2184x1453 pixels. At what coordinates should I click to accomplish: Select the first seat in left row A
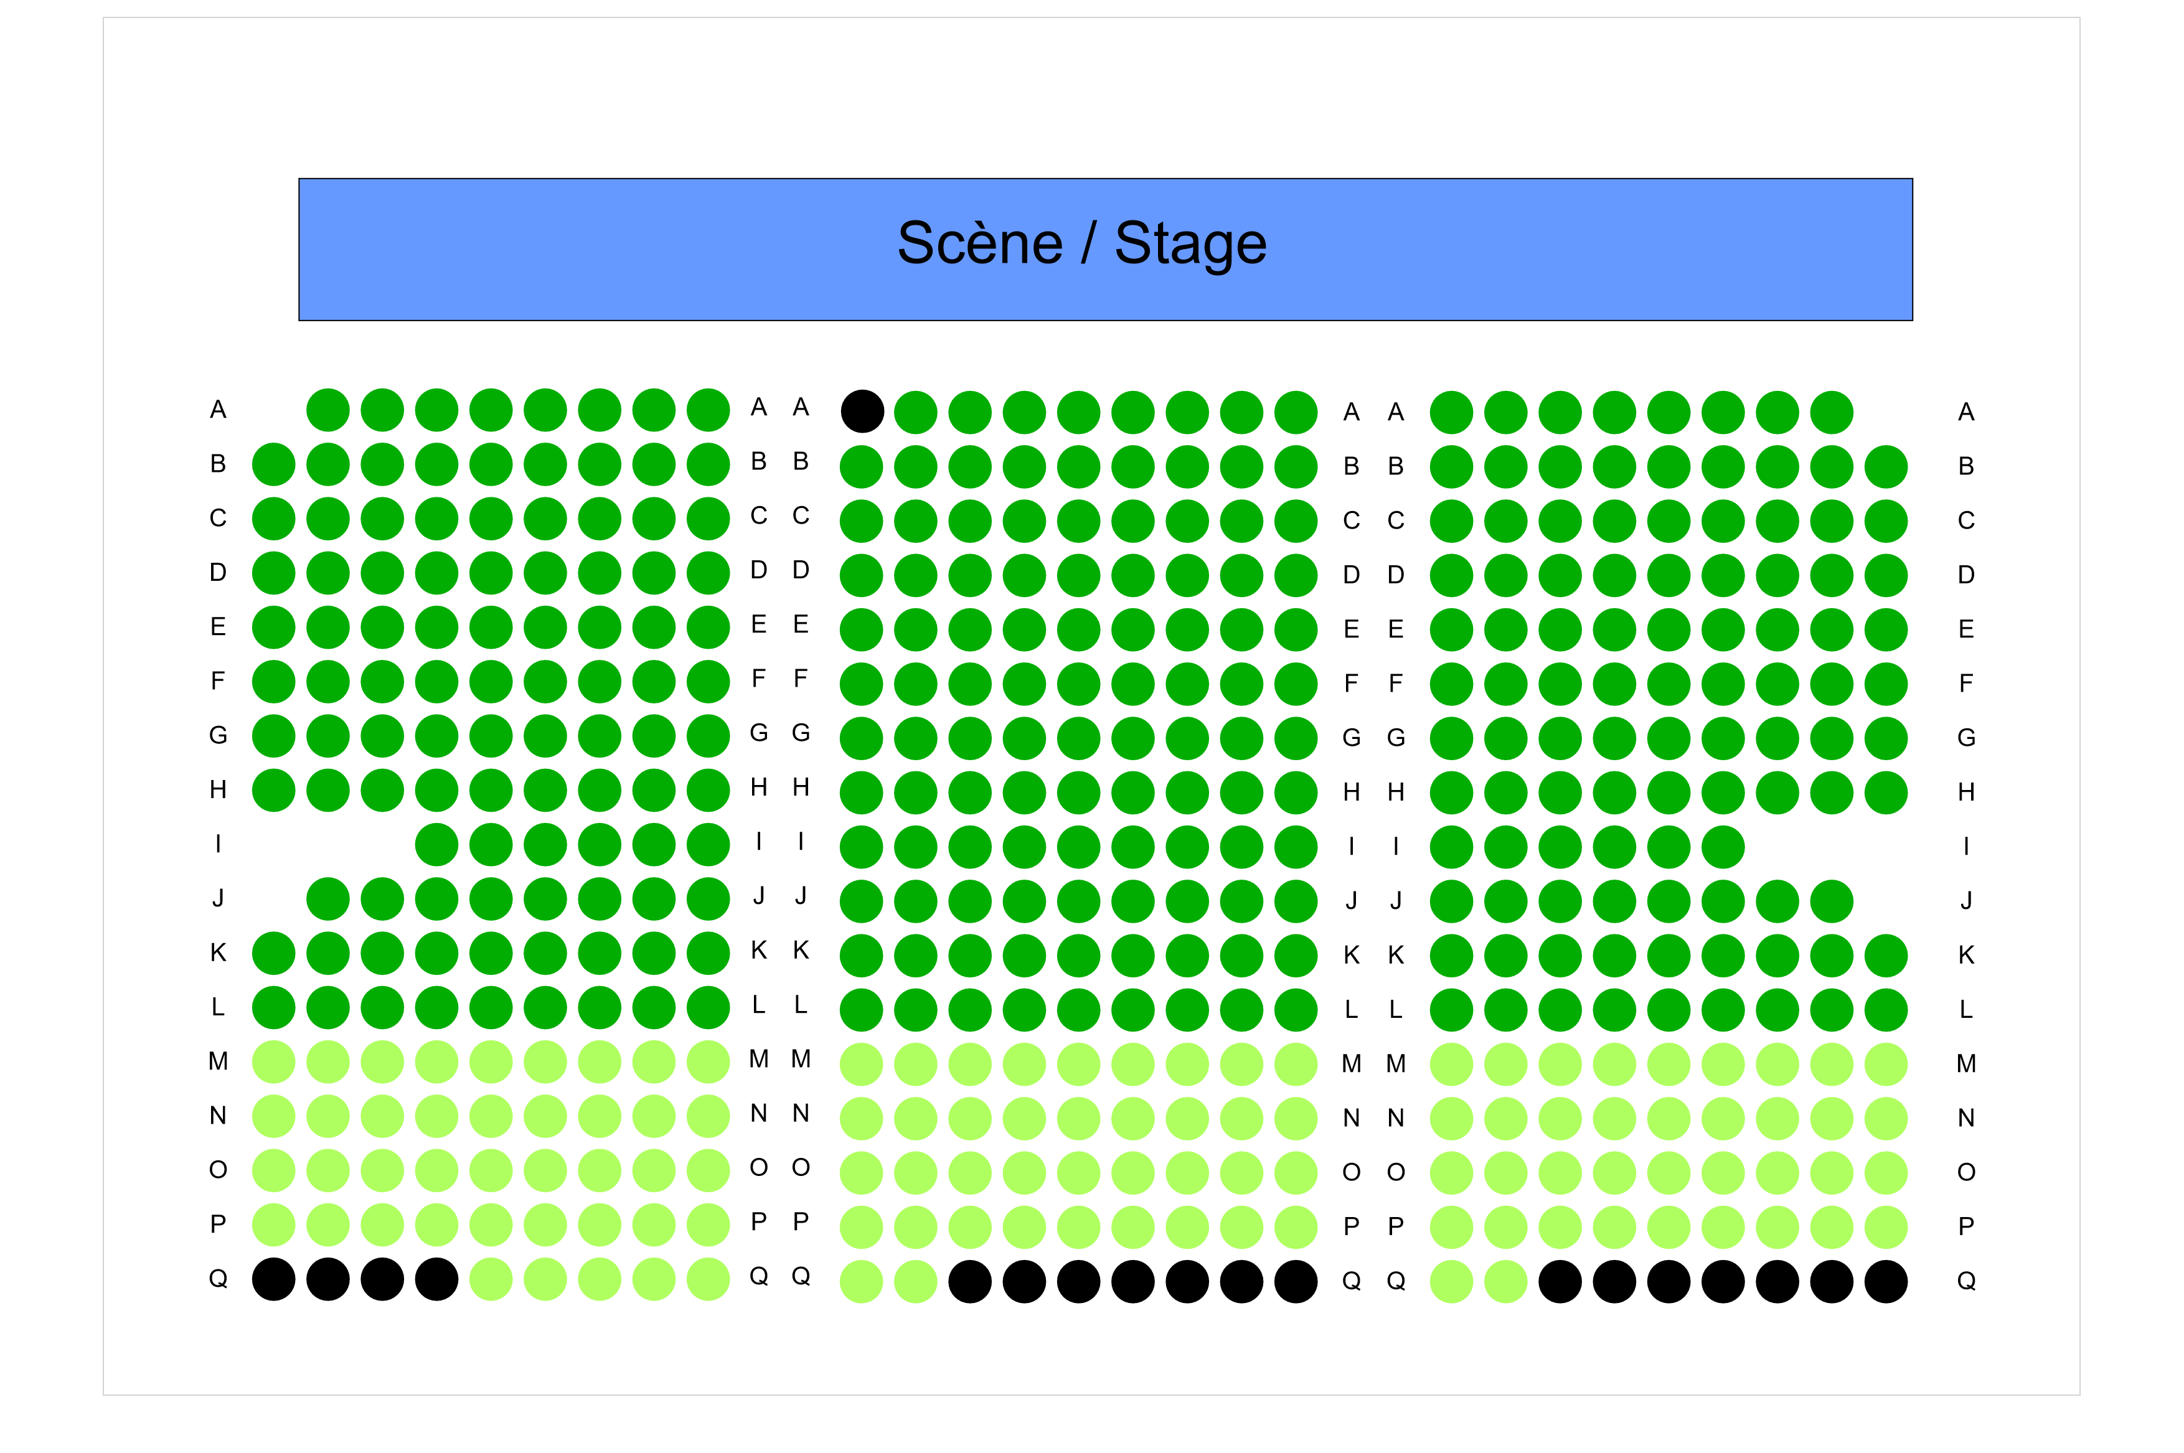coord(328,410)
